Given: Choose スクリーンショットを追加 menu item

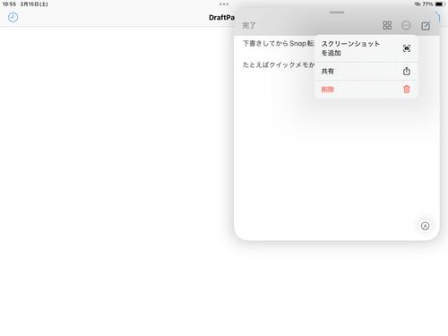Looking at the screenshot, I should pos(366,48).
